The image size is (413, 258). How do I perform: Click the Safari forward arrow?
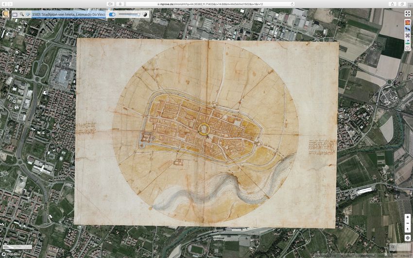[10, 4]
